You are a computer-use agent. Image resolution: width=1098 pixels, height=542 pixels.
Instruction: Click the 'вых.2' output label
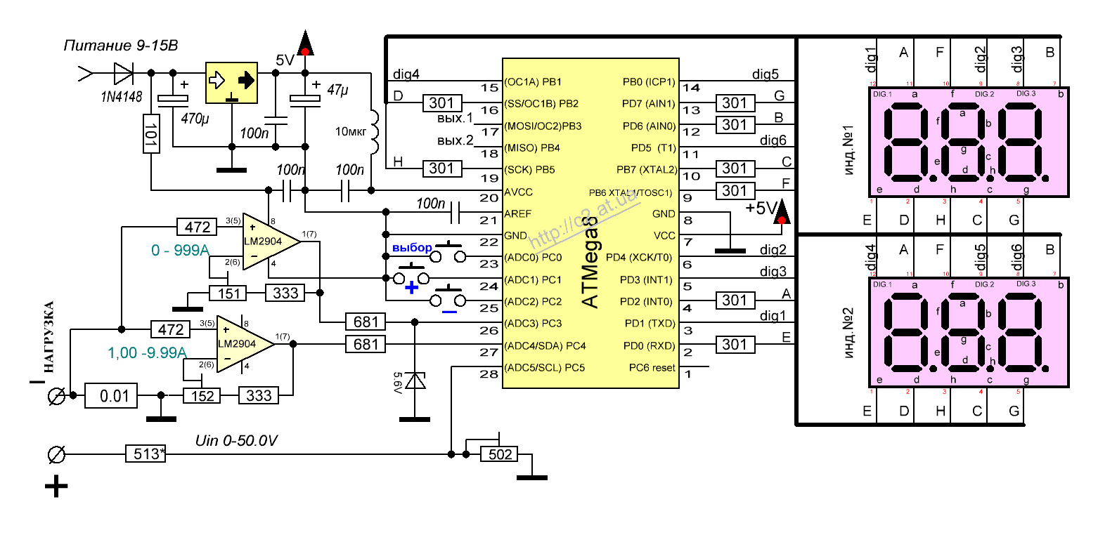tap(454, 140)
